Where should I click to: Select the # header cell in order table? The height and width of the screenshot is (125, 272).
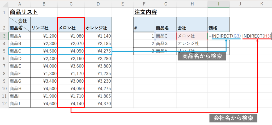click(x=144, y=28)
